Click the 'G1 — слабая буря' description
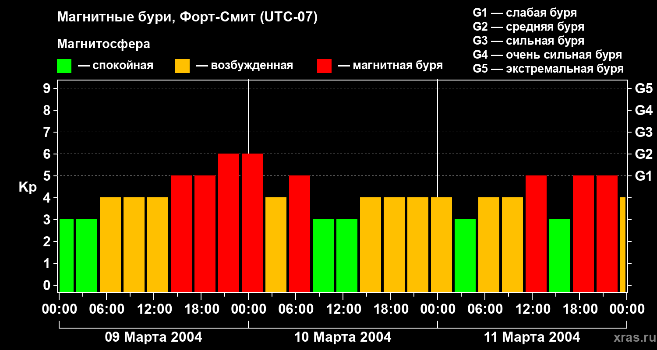Image resolution: width=657 pixels, height=350 pixels. (x=525, y=13)
